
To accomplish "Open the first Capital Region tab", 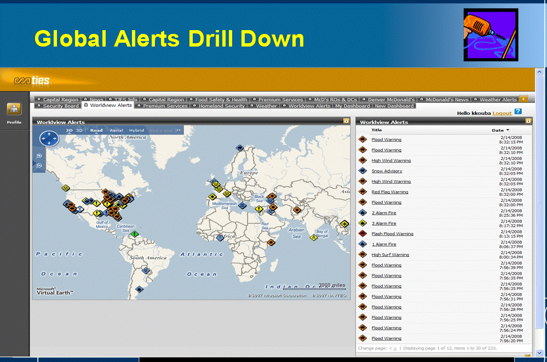I will pyautogui.click(x=58, y=100).
